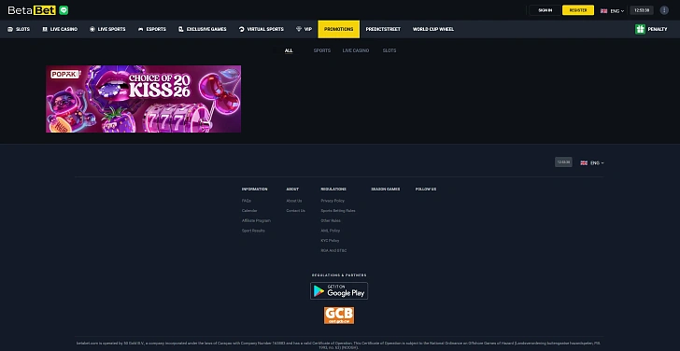Expand the footer ENG language dropdown

click(597, 163)
